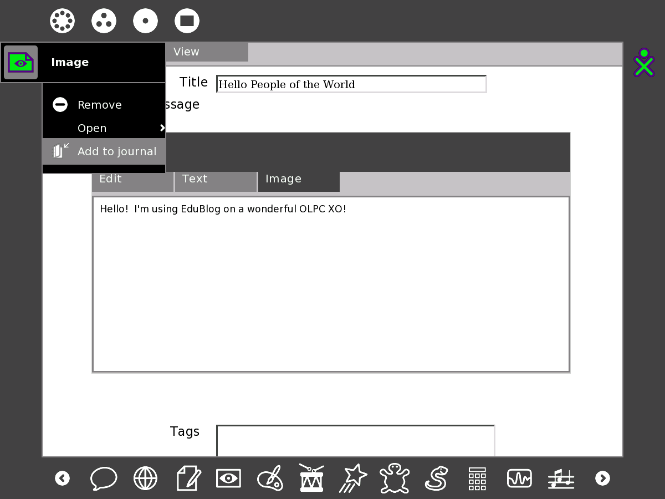Switch to Activity view icon

187,21
